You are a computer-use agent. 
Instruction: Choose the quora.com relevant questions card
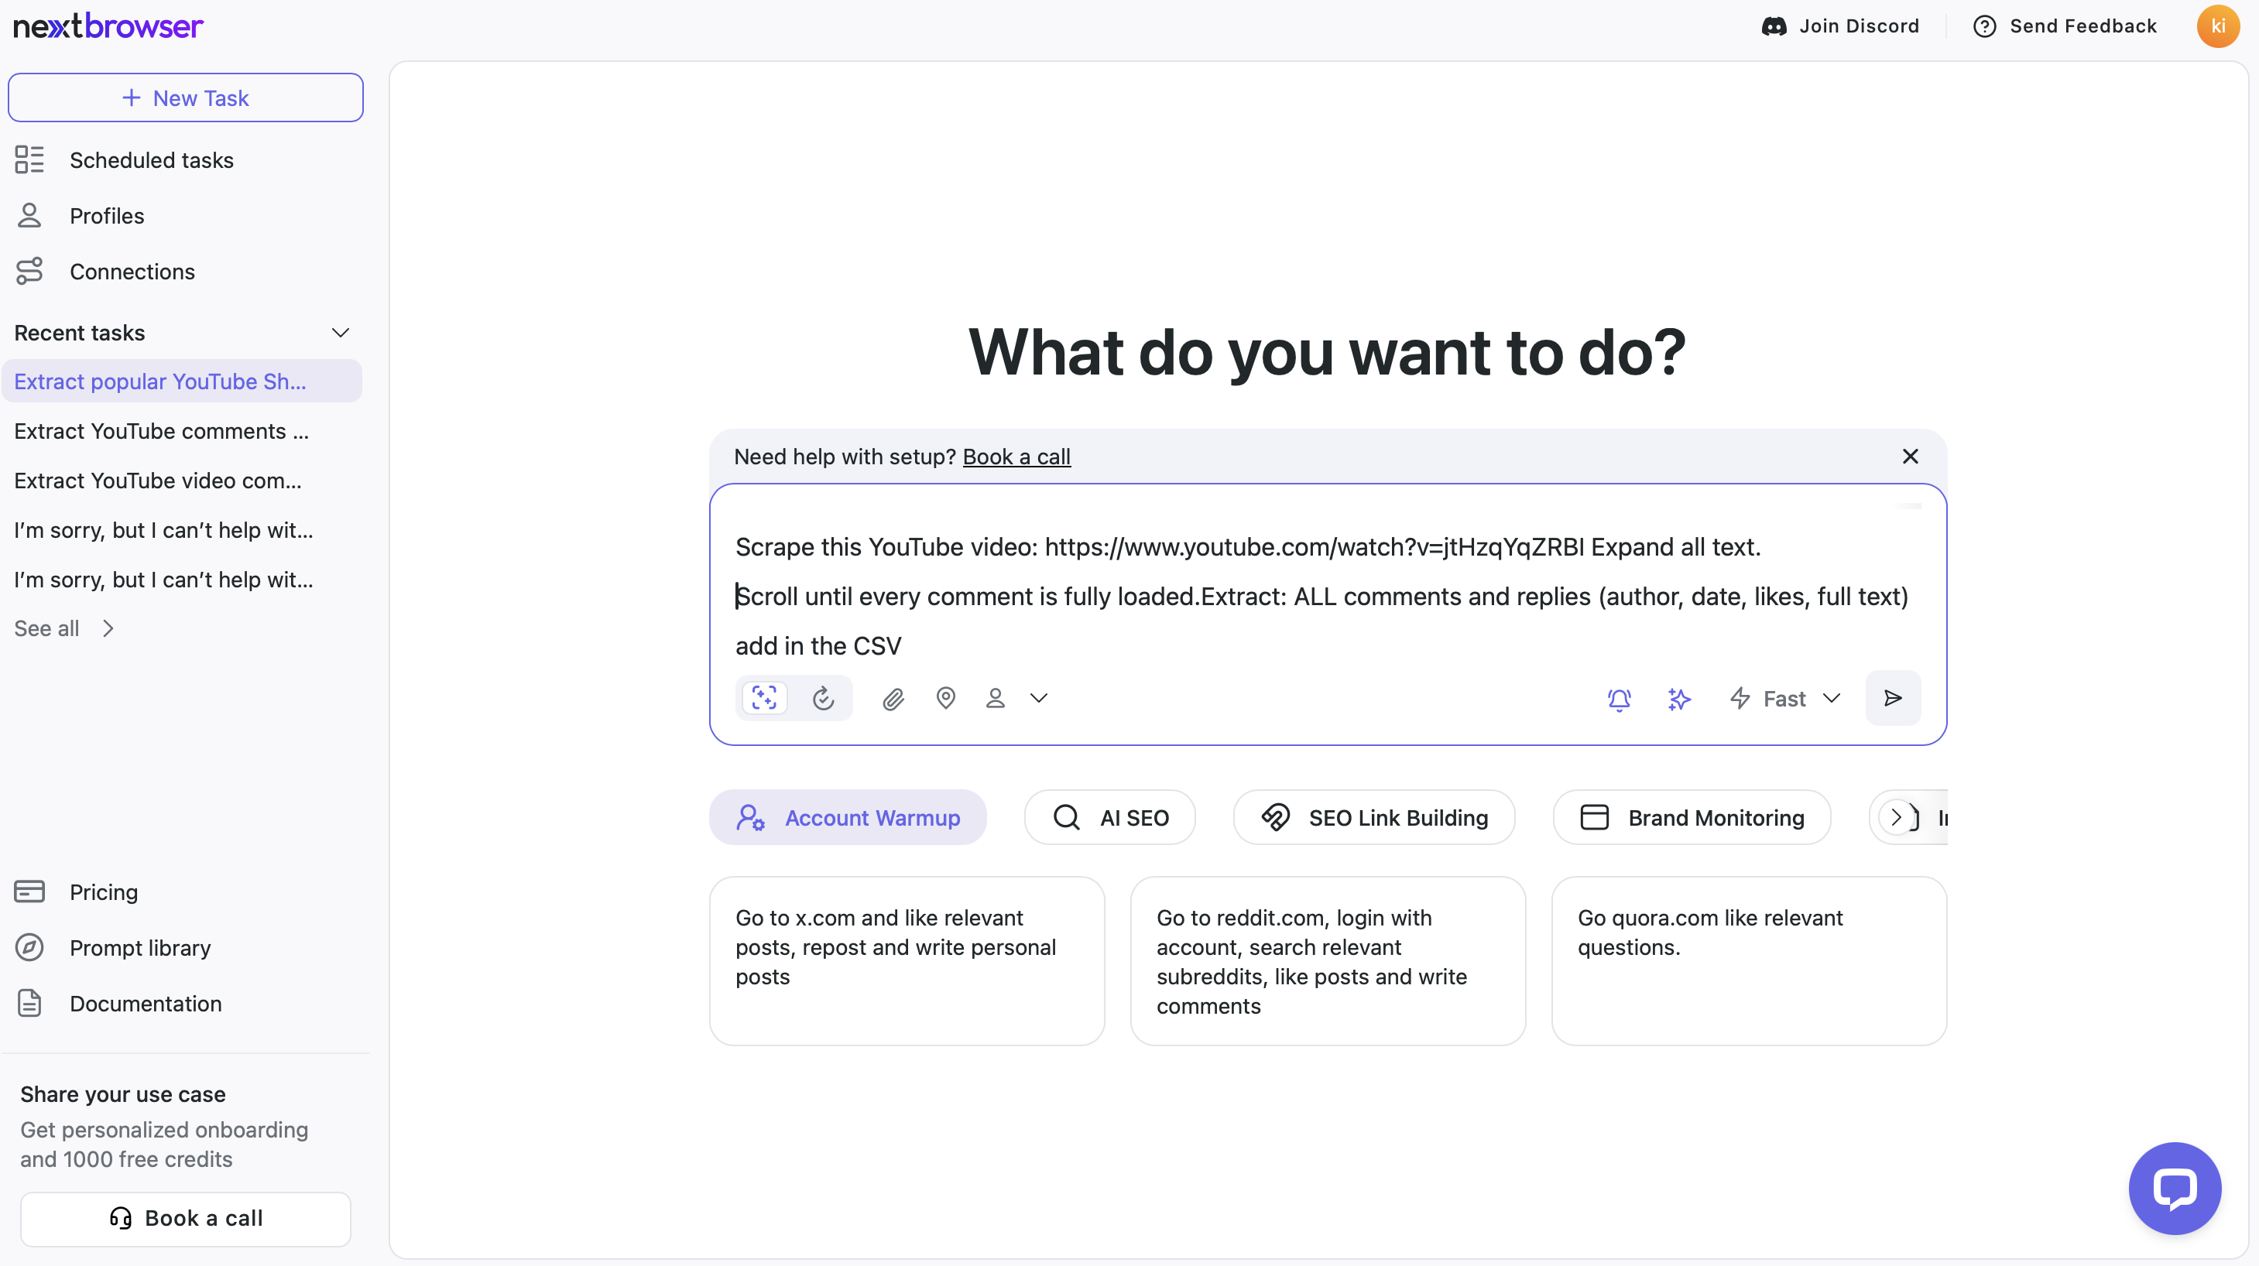1748,960
